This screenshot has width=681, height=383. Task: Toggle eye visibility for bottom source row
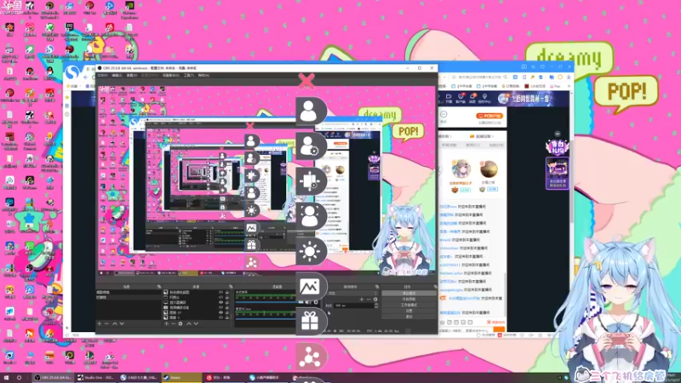(x=220, y=317)
